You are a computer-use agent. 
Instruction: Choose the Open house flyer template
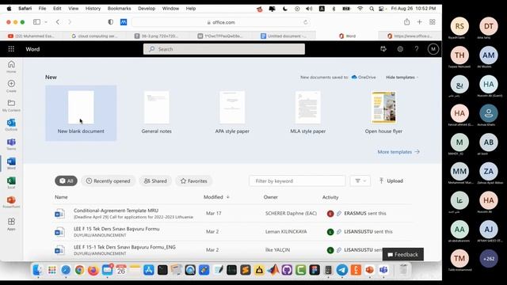tap(383, 113)
